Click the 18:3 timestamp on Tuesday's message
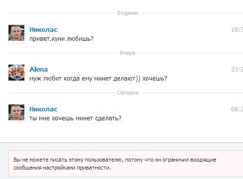This screenshot has width=243, height=179. (237, 30)
